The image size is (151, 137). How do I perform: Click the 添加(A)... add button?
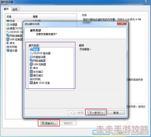click(x=49, y=123)
